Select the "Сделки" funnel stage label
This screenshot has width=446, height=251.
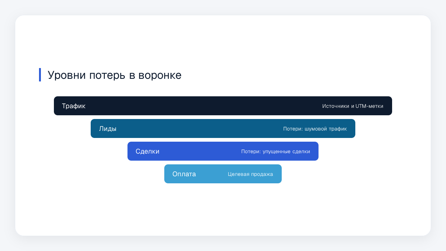click(x=148, y=151)
